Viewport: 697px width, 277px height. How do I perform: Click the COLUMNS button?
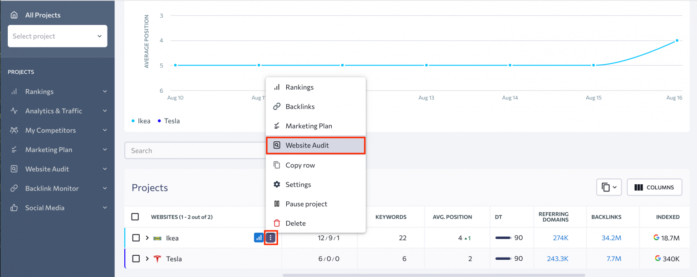[x=654, y=187]
